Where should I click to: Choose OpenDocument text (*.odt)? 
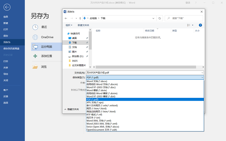[145, 130]
